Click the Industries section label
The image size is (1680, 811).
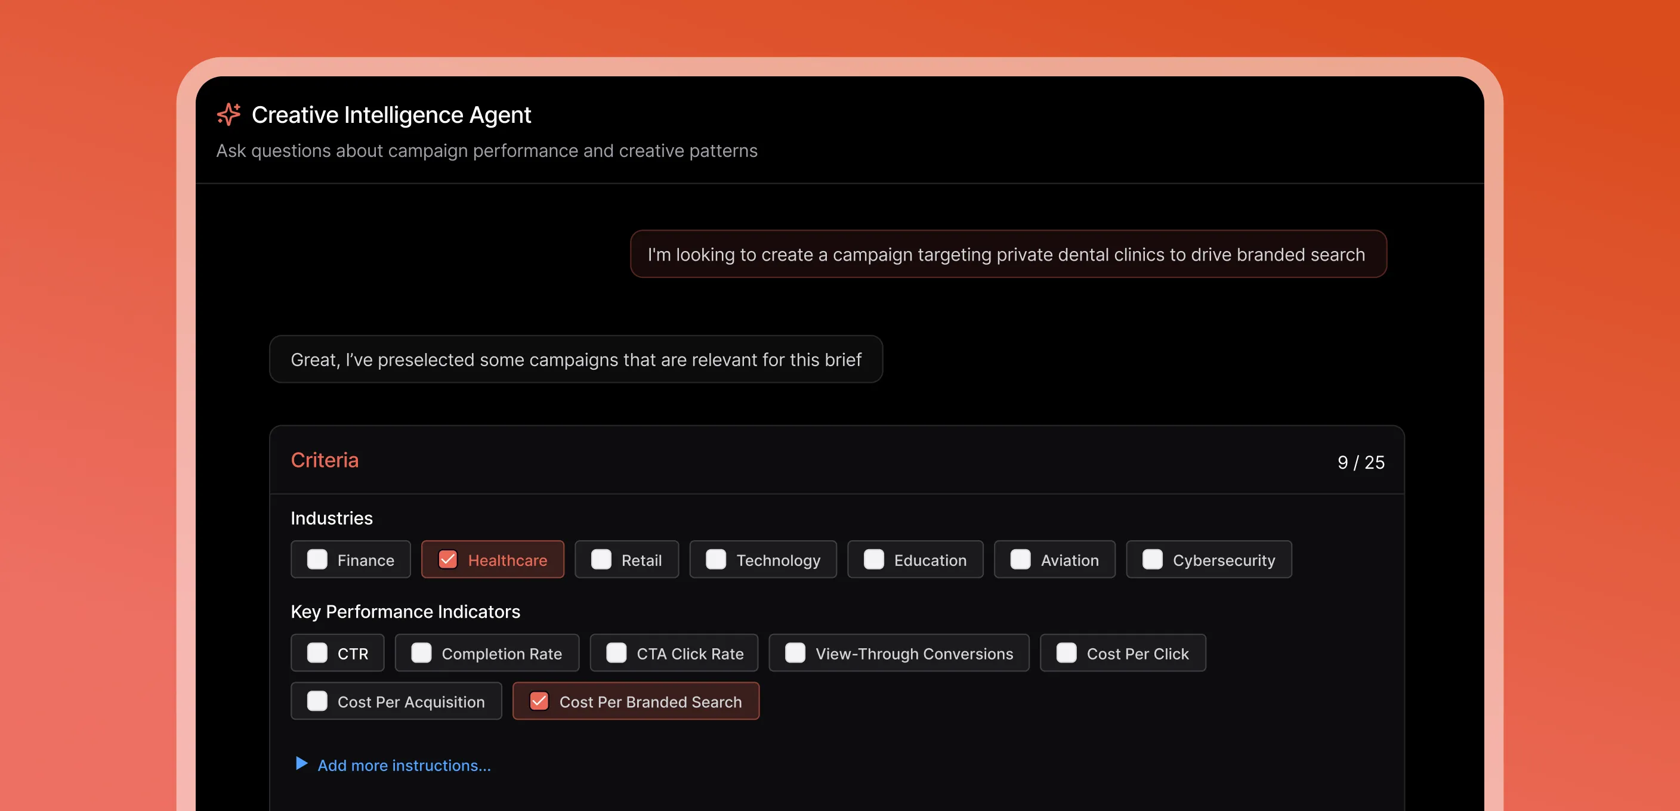(x=331, y=518)
